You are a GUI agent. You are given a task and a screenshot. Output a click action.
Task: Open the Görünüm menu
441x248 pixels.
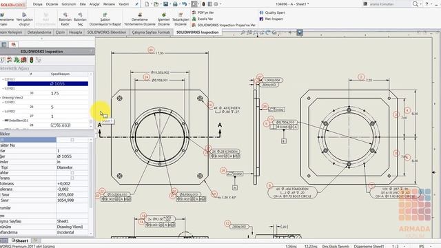(69, 4)
